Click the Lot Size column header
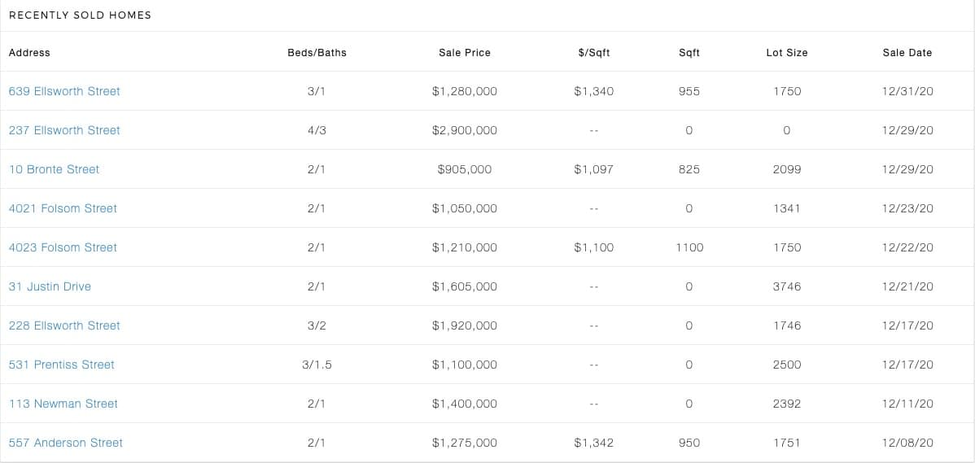This screenshot has width=975, height=463. 786,53
